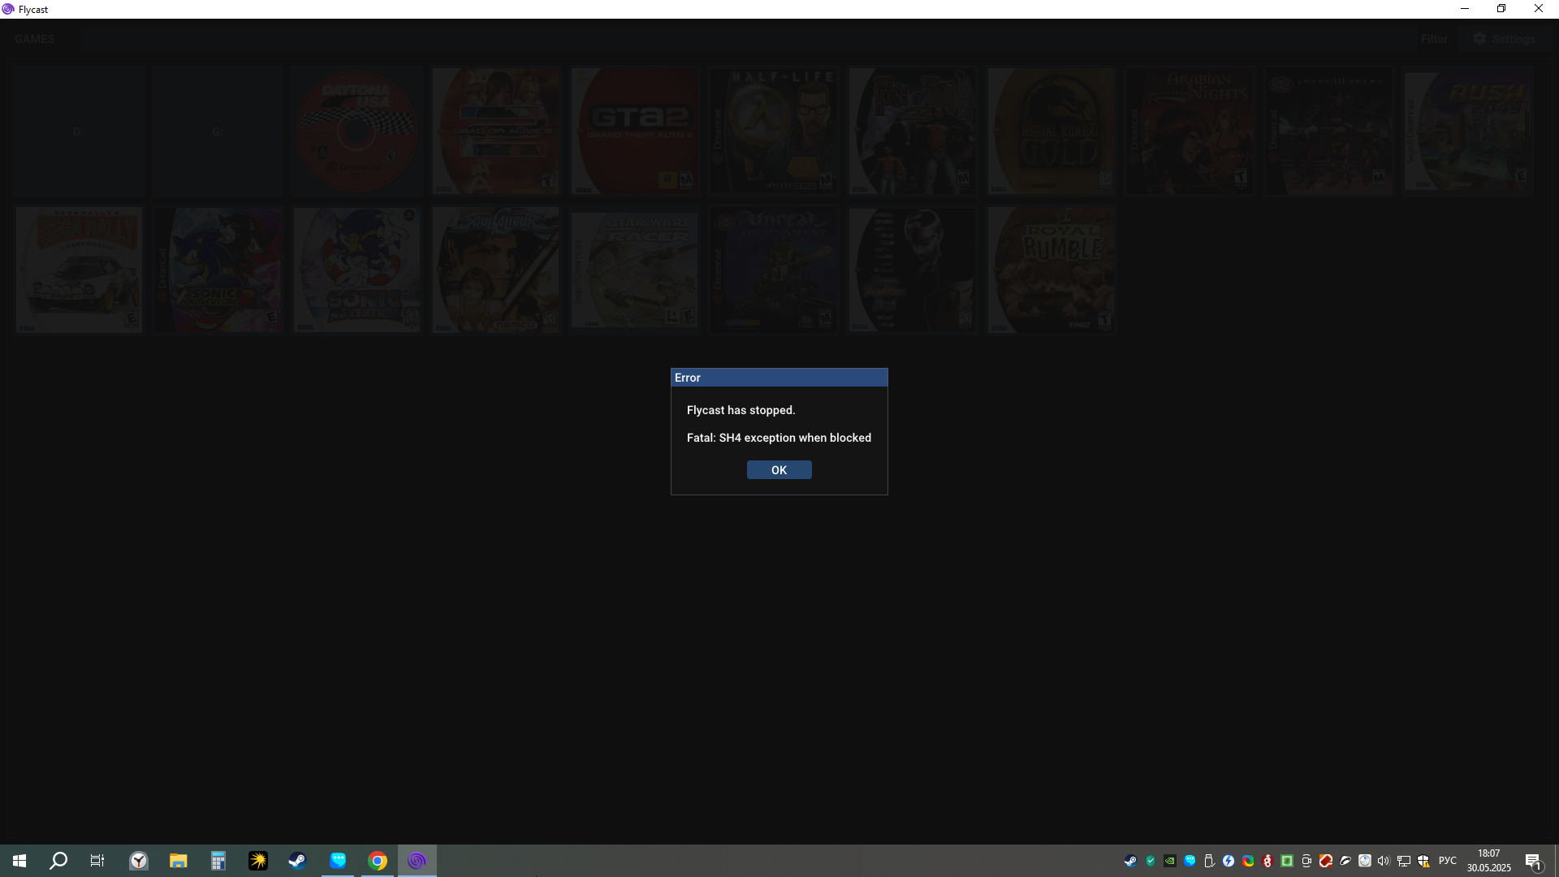Open Steam from the taskbar

coord(297,861)
